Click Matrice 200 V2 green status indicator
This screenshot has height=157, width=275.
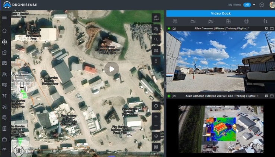[x=169, y=96]
